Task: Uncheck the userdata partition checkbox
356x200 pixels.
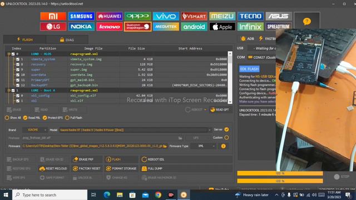Action: click(18, 74)
